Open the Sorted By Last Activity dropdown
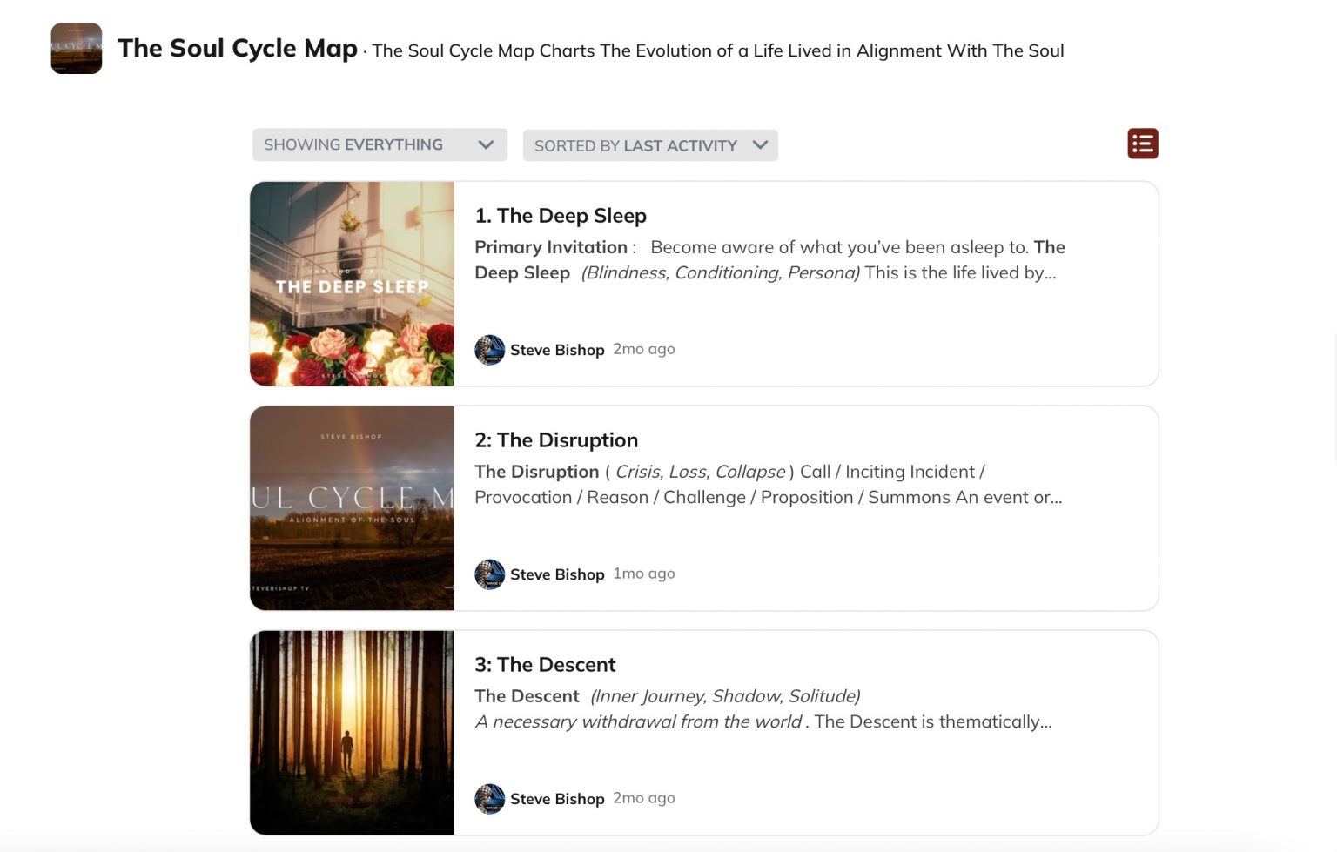Image resolution: width=1337 pixels, height=852 pixels. point(649,145)
